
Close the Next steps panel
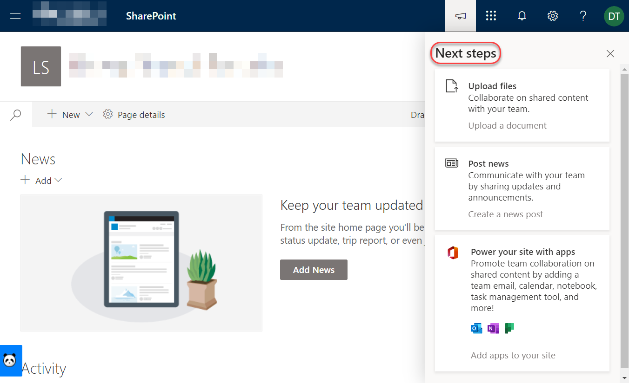point(610,54)
